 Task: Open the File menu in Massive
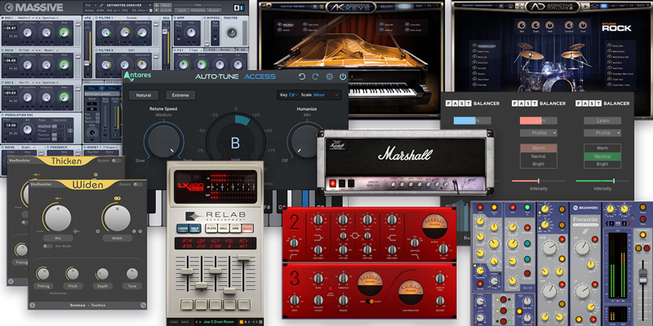[89, 5]
